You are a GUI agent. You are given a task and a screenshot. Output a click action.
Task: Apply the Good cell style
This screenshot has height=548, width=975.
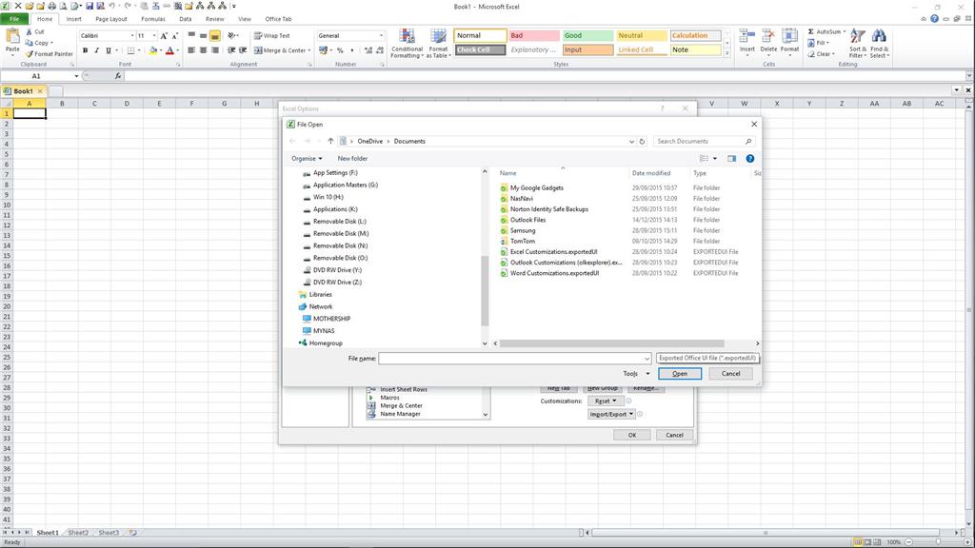[587, 35]
